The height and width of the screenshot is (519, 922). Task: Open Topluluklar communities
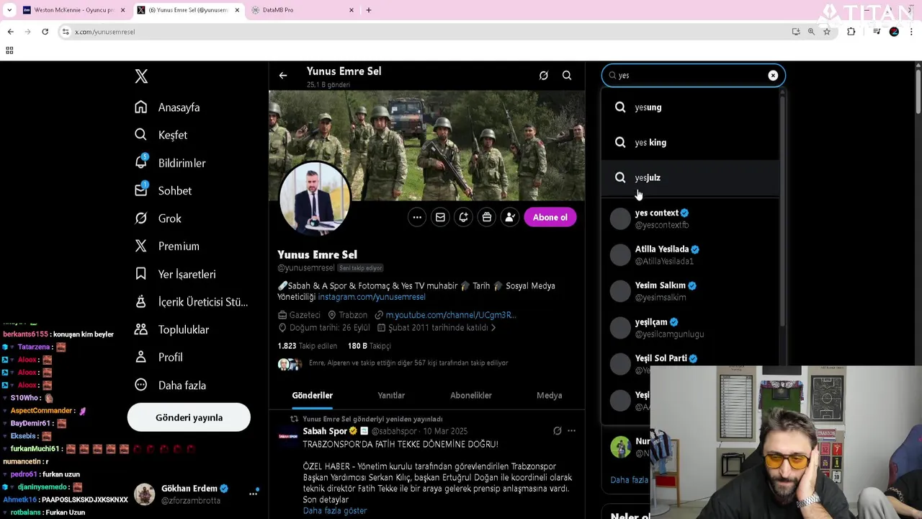click(x=171, y=329)
